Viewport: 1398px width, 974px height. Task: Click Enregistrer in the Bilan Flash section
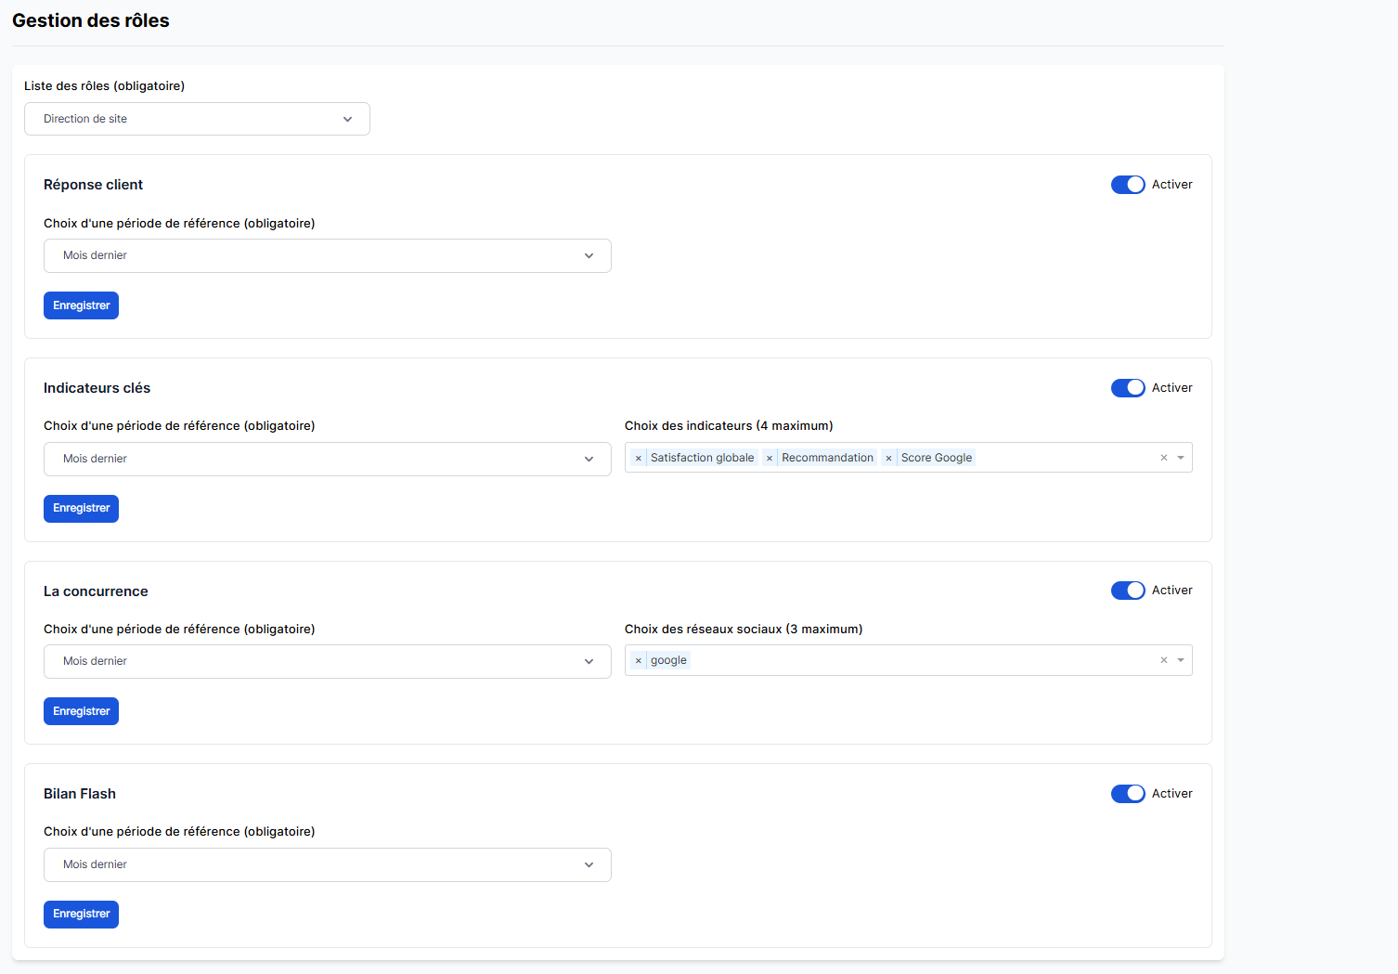point(81,915)
